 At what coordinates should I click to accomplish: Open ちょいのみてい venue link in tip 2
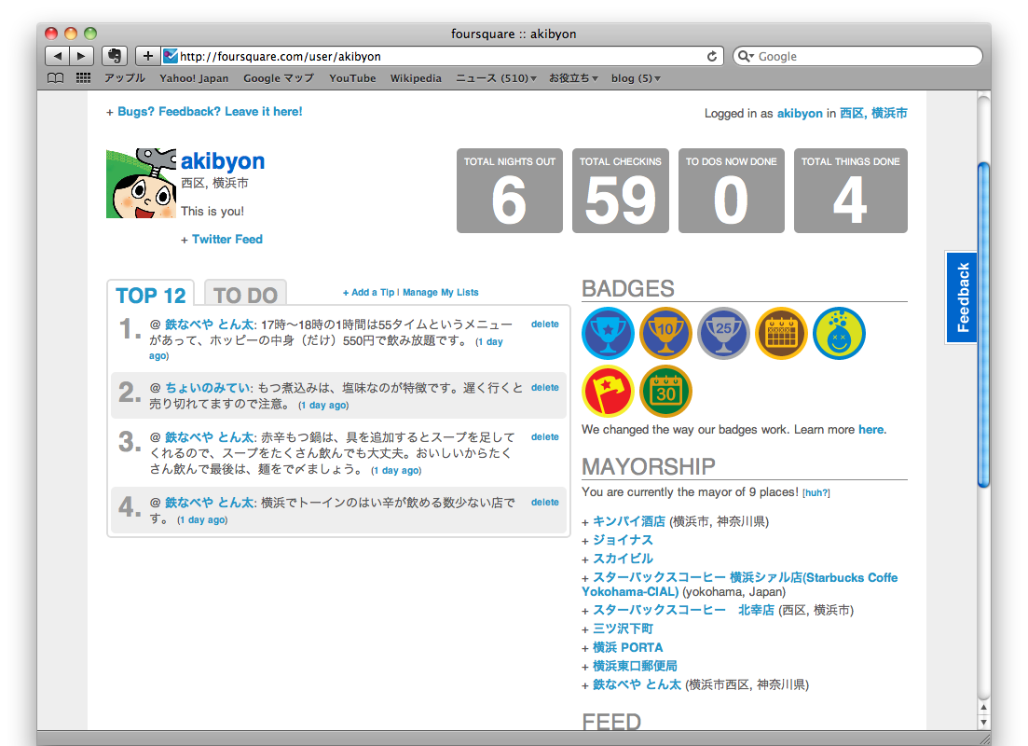pos(208,388)
